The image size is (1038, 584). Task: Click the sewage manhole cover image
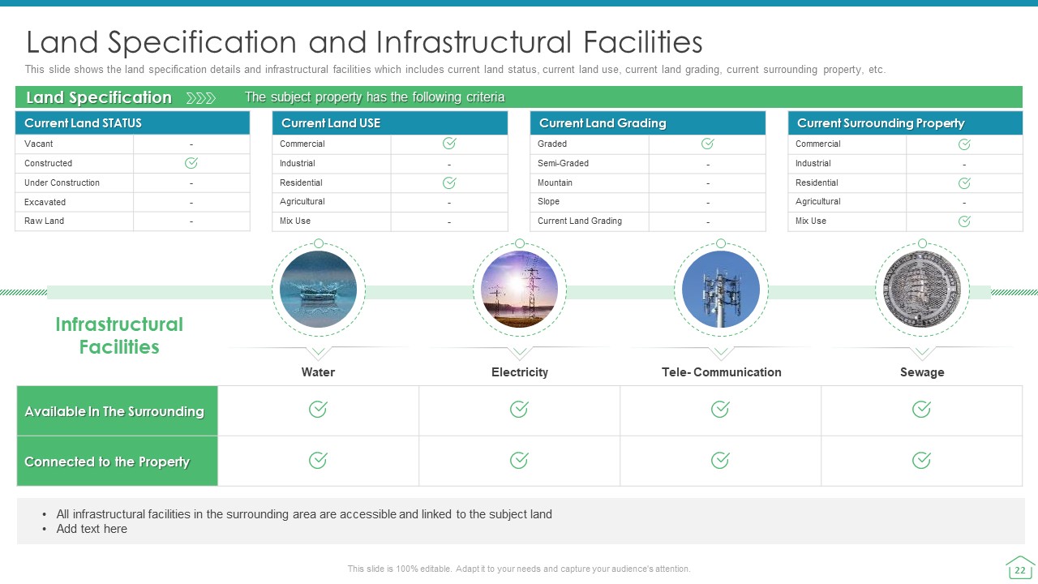922,290
